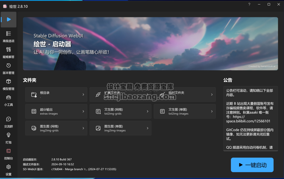Click the 图生图 (网格) image icon
Image resolution: width=284 pixels, height=179 pixels.
pos(34,128)
